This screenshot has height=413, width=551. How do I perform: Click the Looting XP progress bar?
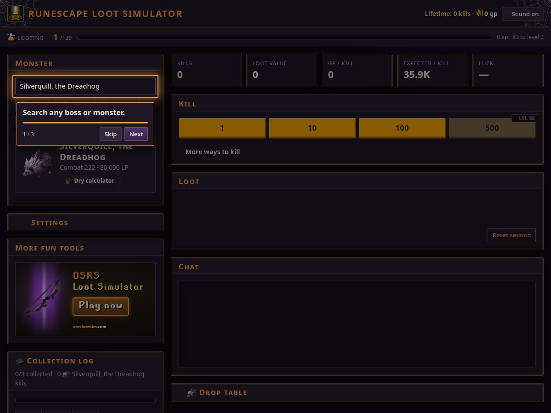coord(284,37)
